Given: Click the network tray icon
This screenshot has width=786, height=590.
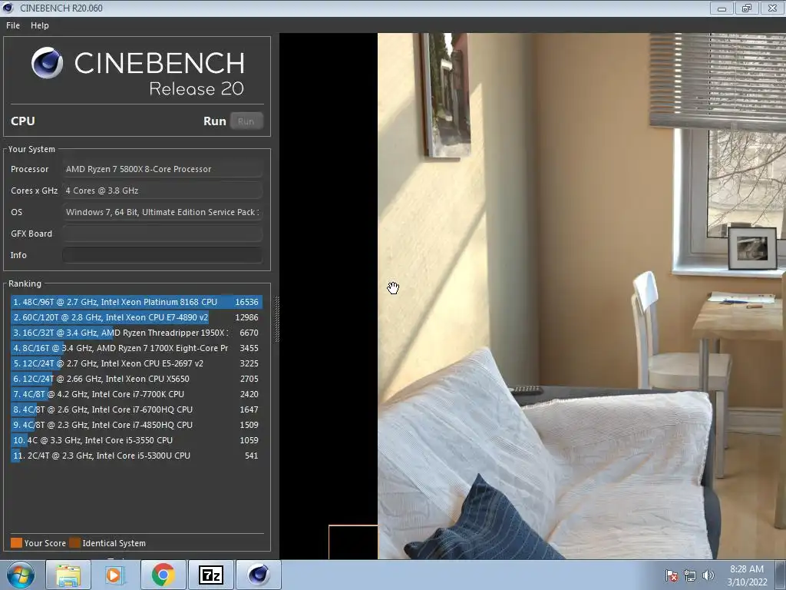Looking at the screenshot, I should 690,575.
